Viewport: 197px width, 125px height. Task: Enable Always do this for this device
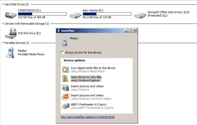click(62, 52)
